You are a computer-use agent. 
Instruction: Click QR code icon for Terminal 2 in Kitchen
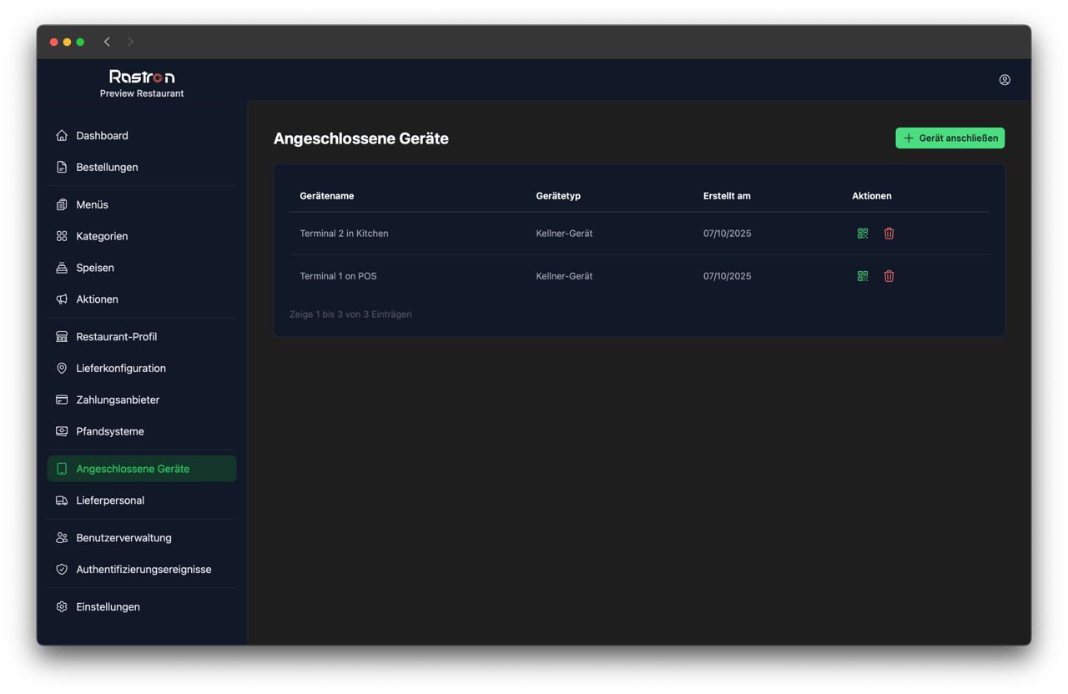[863, 234]
